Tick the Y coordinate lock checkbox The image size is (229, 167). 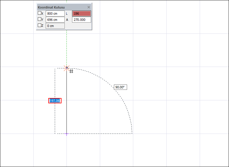[x=40, y=19]
